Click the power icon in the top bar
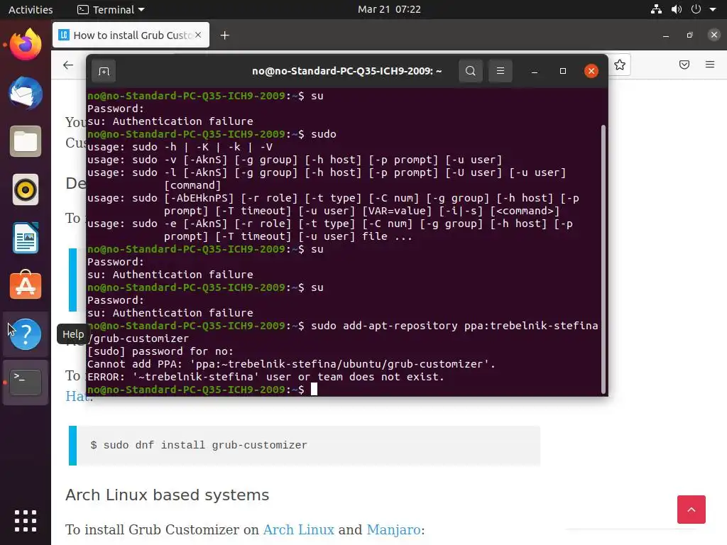The height and width of the screenshot is (545, 727). pos(696,9)
